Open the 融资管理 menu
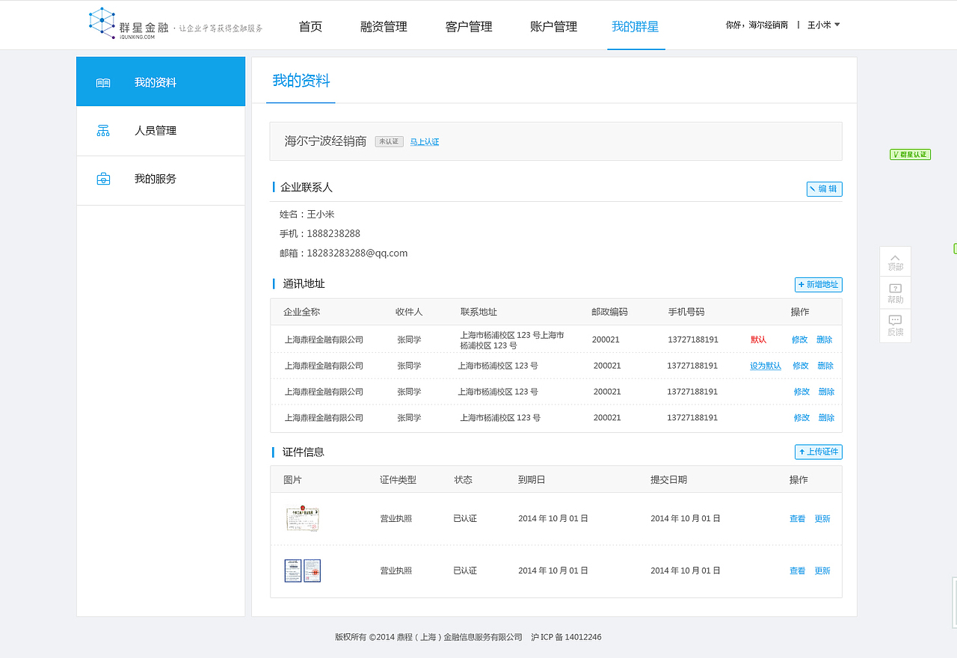The height and width of the screenshot is (658, 957). [383, 26]
